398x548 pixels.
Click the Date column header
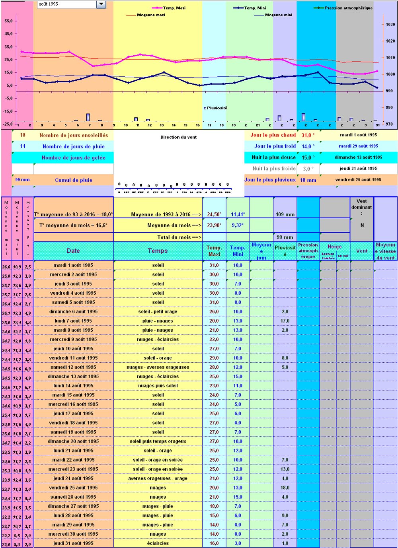pos(73,251)
